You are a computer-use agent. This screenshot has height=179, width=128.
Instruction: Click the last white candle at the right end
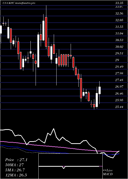[x=100, y=90]
